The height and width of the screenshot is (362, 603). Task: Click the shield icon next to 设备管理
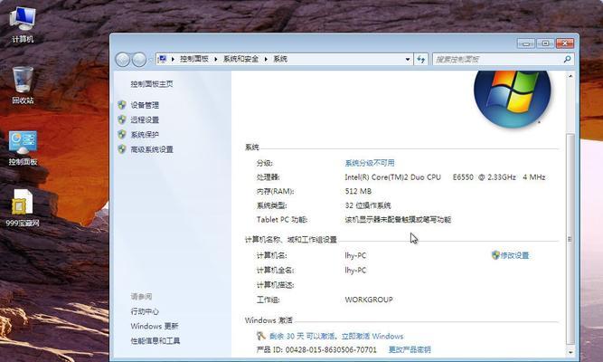[122, 105]
